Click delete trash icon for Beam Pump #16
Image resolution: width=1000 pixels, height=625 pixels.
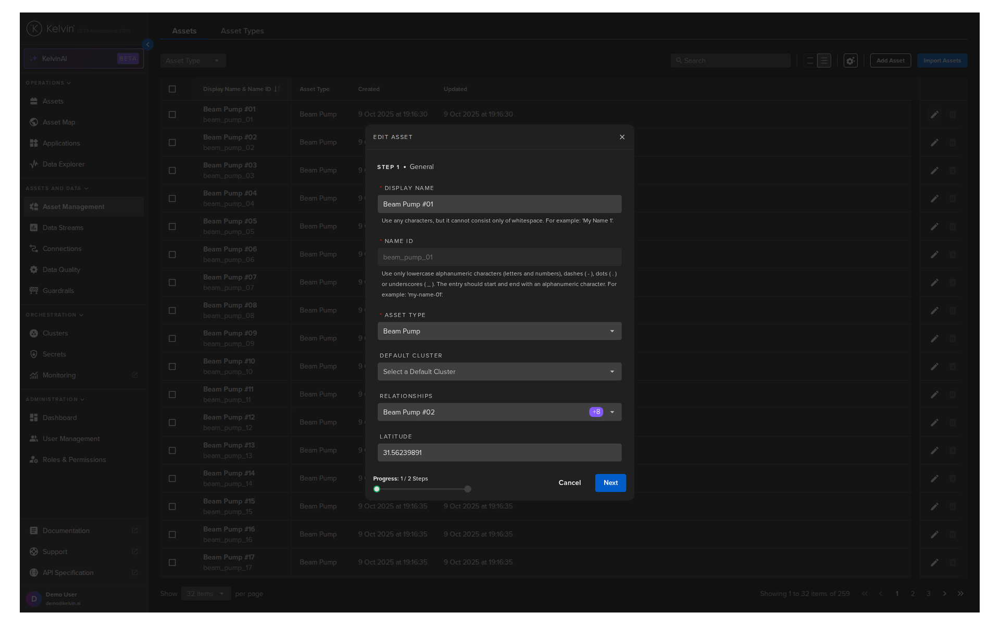click(x=953, y=534)
